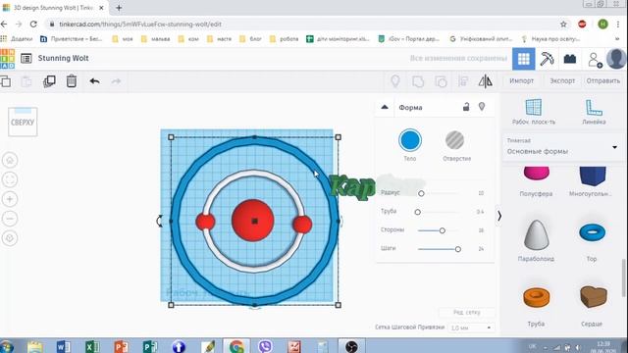
Task: Collapse the Shape (Форма) panel arrow
Action: [x=385, y=107]
